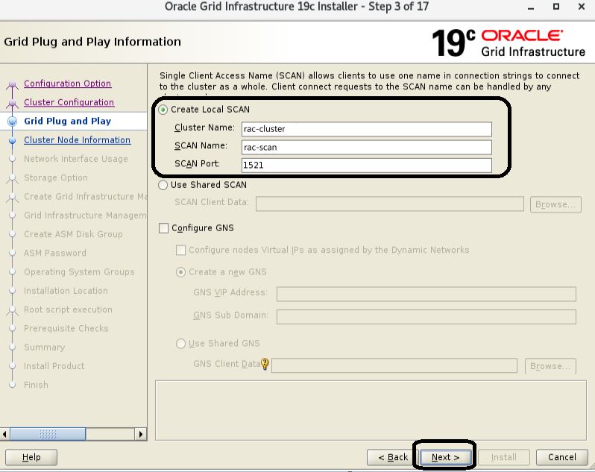
Task: Open the Configuration Option step
Action: [67, 84]
